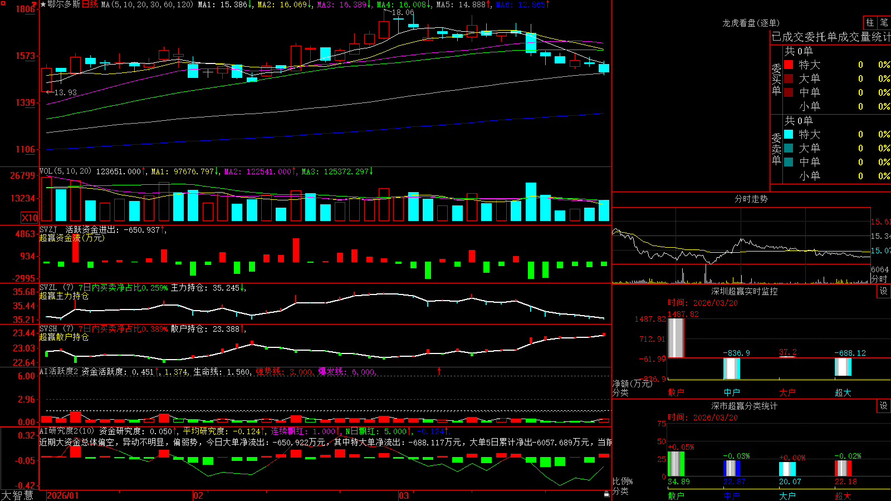The width and height of the screenshot is (891, 501).
Task: Click the 超大 bar labeled -688.12
Action: click(843, 367)
